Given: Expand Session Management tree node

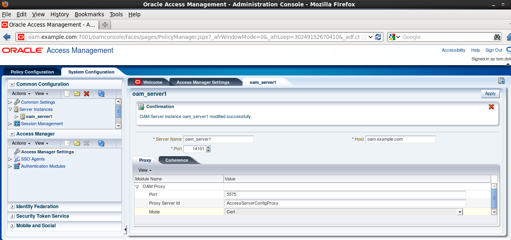Looking at the screenshot, I should tap(10, 124).
